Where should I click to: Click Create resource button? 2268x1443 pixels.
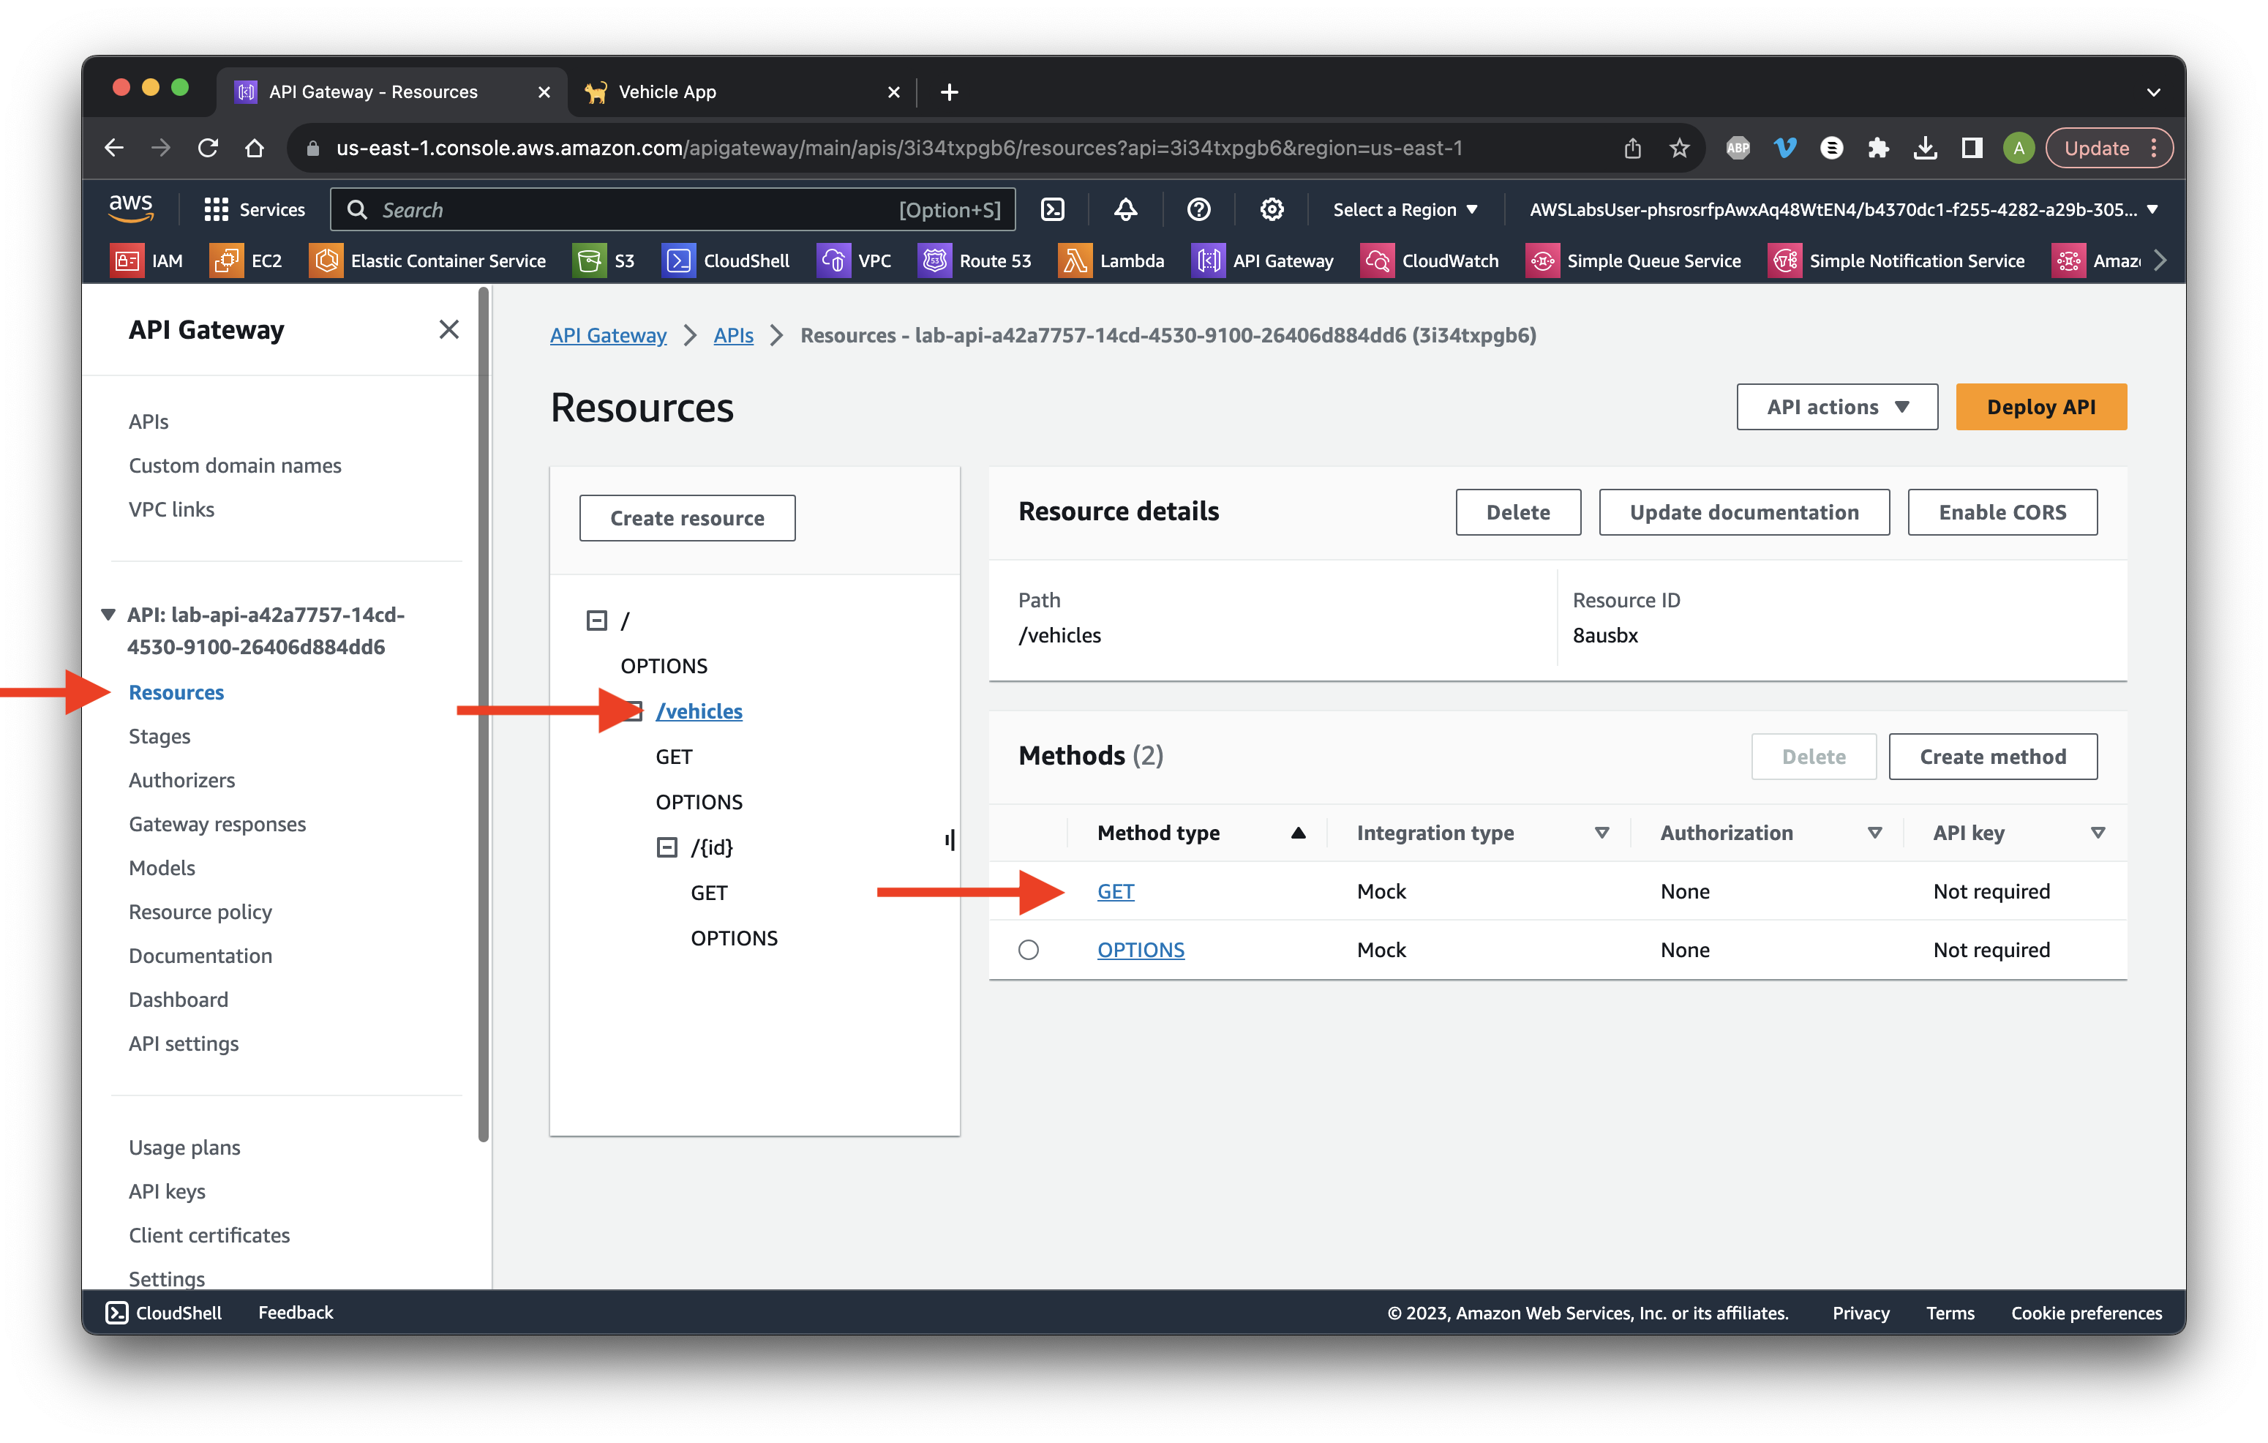[686, 518]
